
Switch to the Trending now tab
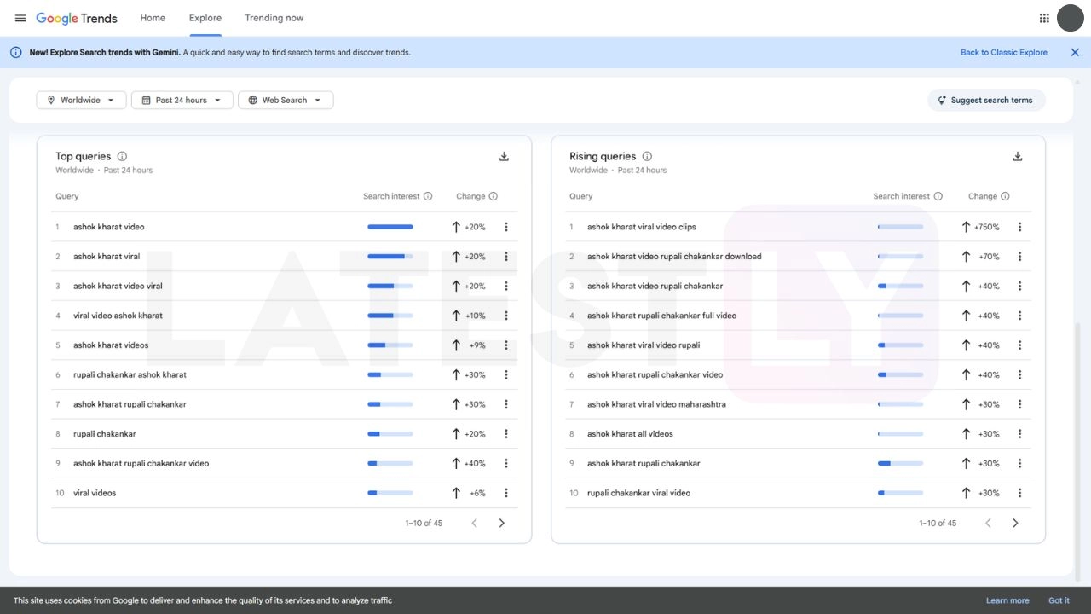click(x=274, y=18)
